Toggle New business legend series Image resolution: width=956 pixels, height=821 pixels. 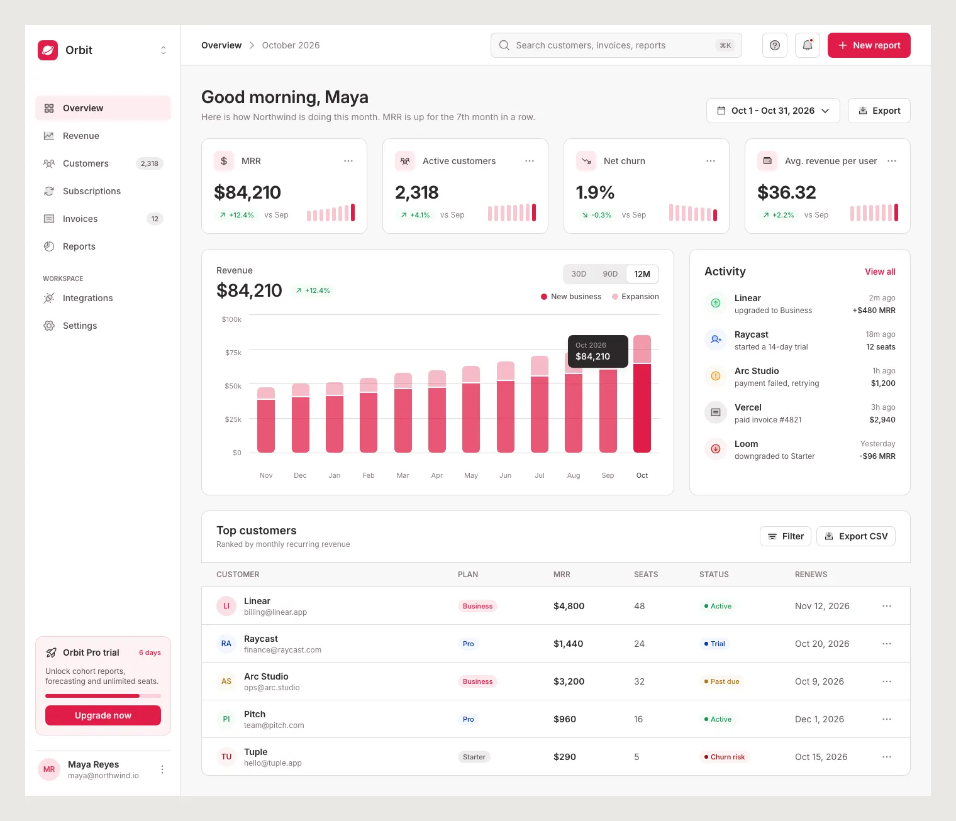pyautogui.click(x=571, y=297)
